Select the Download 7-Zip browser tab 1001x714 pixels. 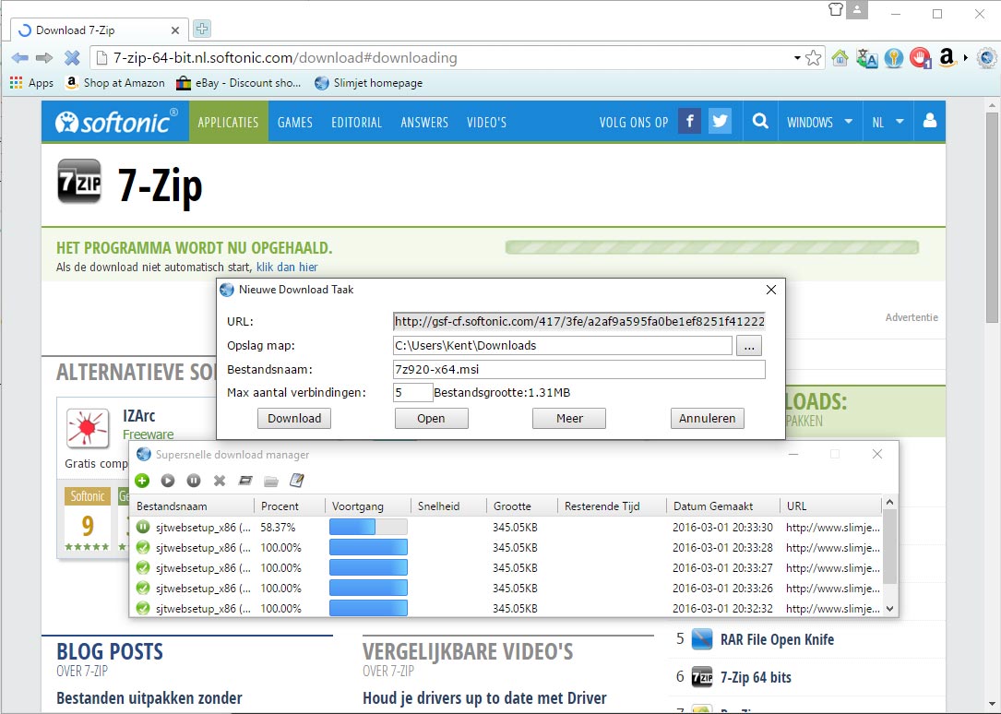tap(99, 30)
